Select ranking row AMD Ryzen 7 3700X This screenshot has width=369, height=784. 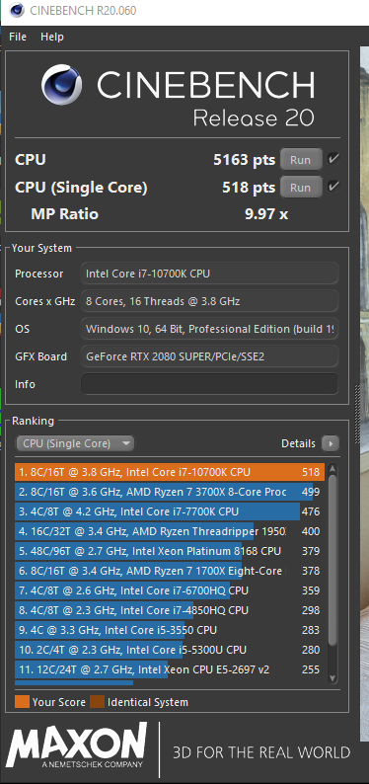(x=170, y=492)
